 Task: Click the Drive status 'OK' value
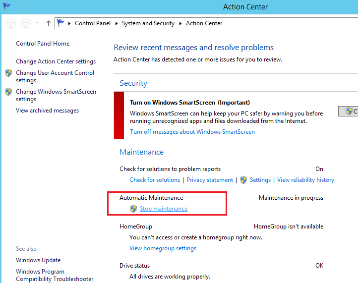pyautogui.click(x=319, y=266)
